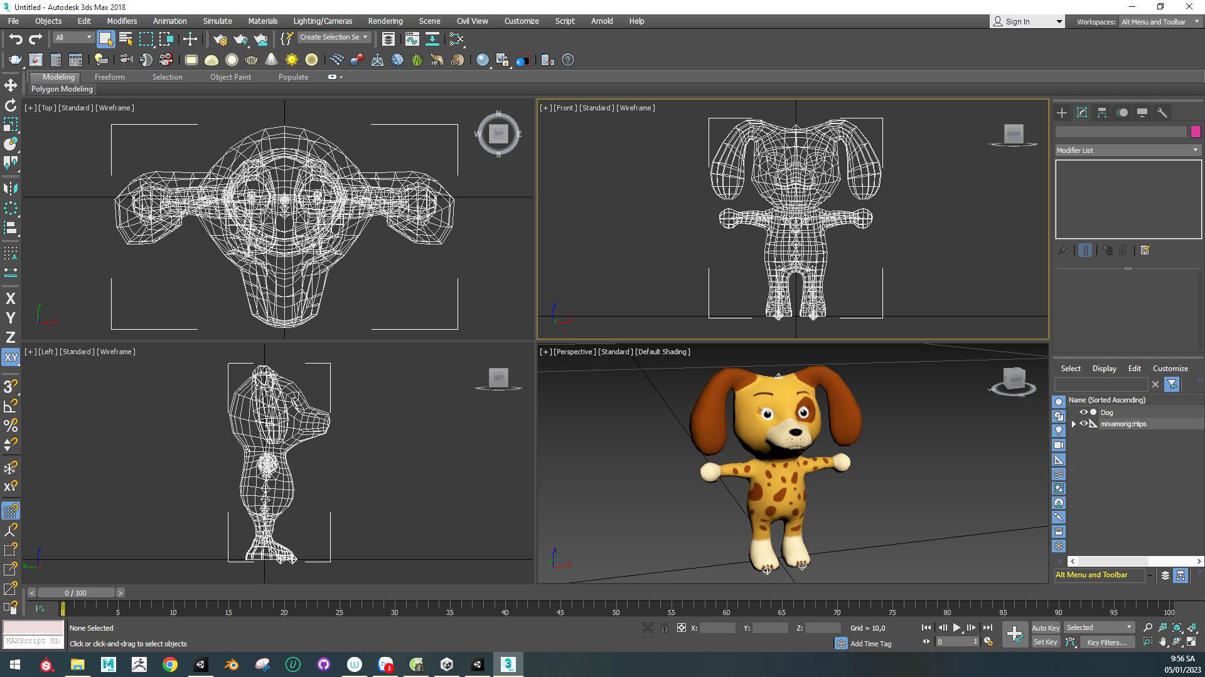The width and height of the screenshot is (1205, 677).
Task: Open the Create command panel tab
Action: (x=1062, y=113)
